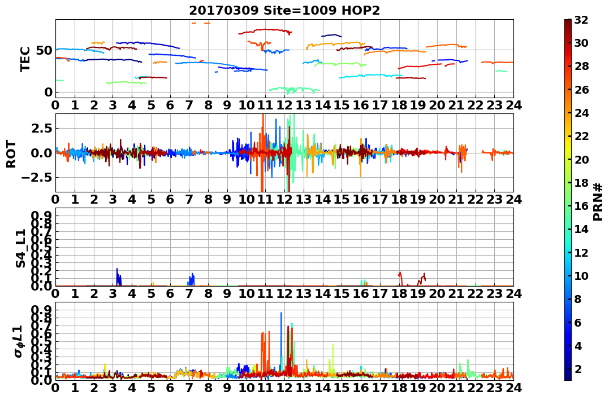Screen dimensions: 609x400
Task: Select colorbar tick label 26
Action: pos(581,90)
